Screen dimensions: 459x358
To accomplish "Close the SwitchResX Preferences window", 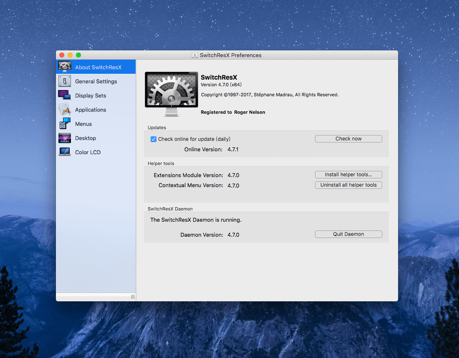I will point(62,55).
